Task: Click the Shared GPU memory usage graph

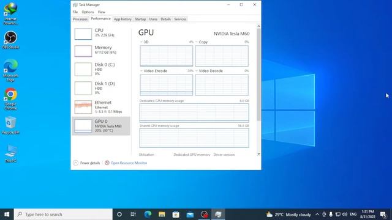Action: coord(194,138)
